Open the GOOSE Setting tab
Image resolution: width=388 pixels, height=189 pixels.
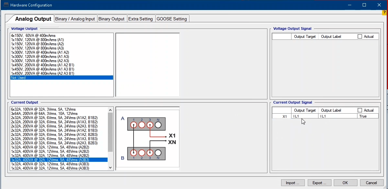pos(172,19)
